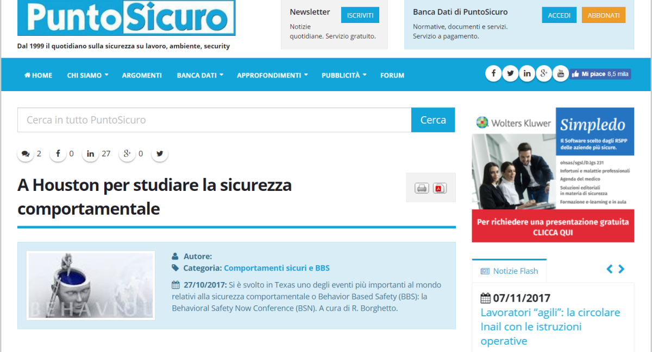Advance Notizie Flash with the right arrow
The image size is (652, 352).
(621, 268)
